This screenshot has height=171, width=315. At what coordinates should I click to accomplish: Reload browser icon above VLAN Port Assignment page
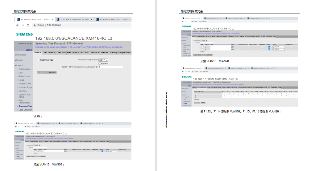pos(189,71)
